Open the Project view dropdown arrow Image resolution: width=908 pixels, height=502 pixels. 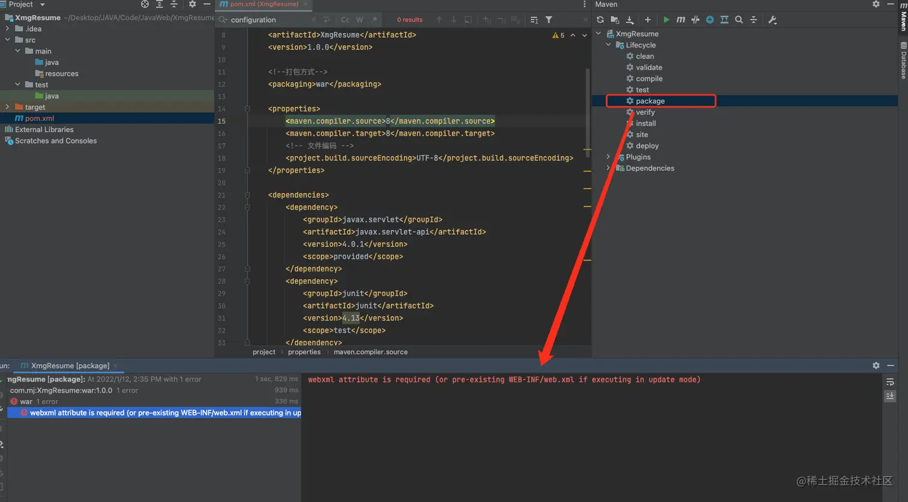point(42,4)
